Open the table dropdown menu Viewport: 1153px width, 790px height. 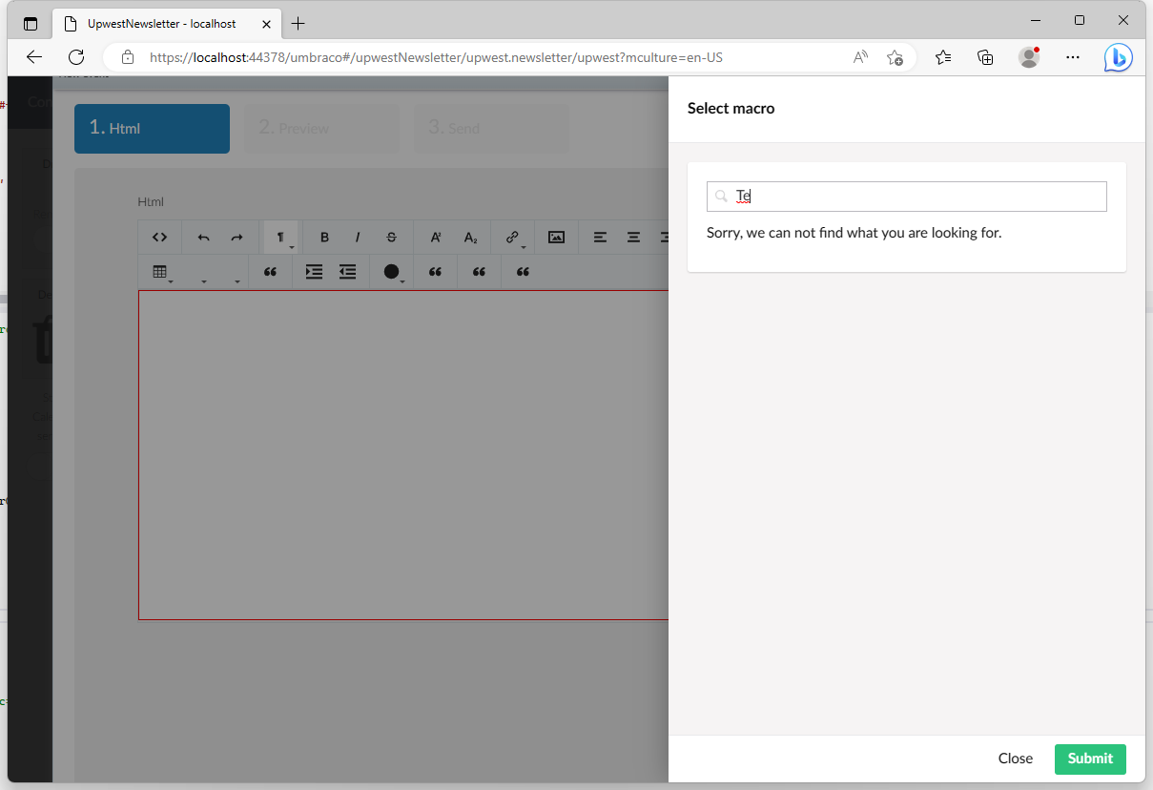click(x=162, y=272)
